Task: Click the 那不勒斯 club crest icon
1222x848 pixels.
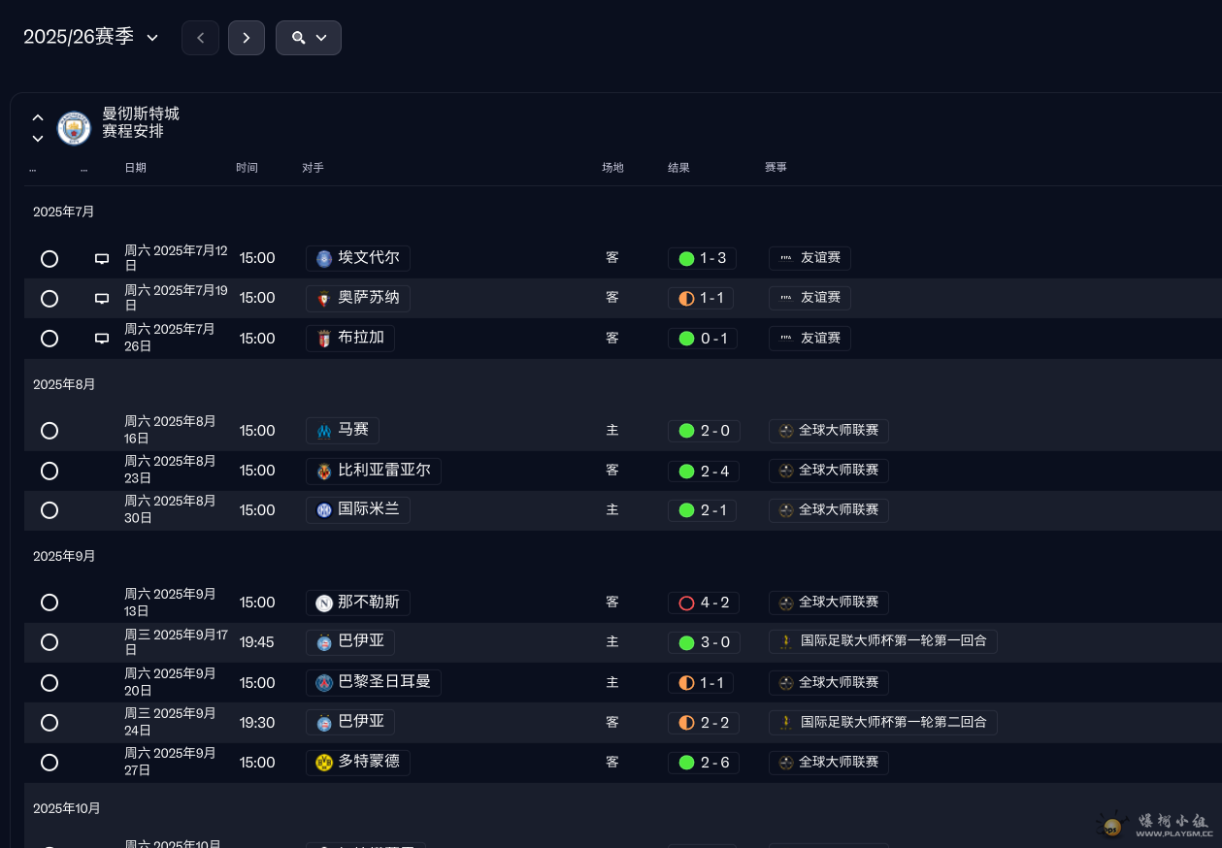Action: tap(324, 603)
